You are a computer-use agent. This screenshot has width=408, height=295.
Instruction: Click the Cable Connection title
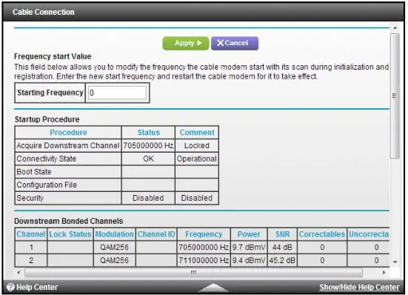tap(44, 12)
